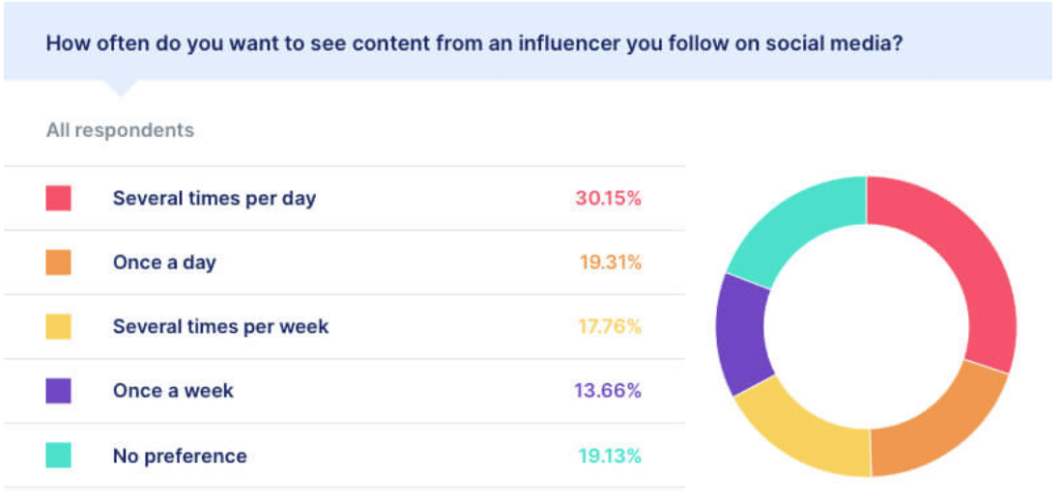Click the orange Once a day swatch
1060x497 pixels.
click(x=59, y=262)
